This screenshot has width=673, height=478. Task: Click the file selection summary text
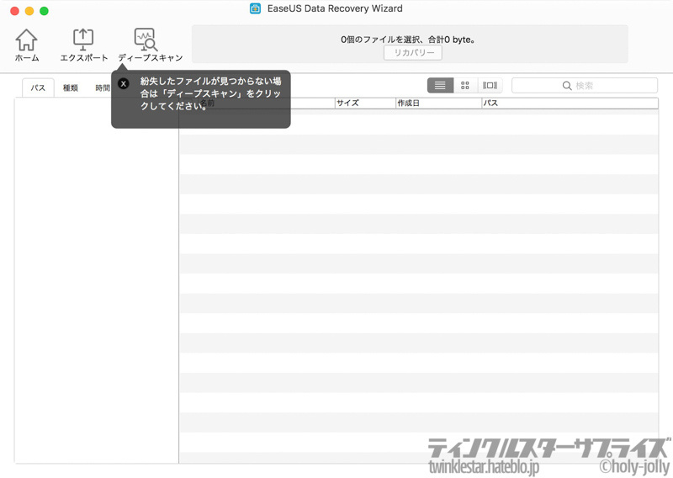408,40
